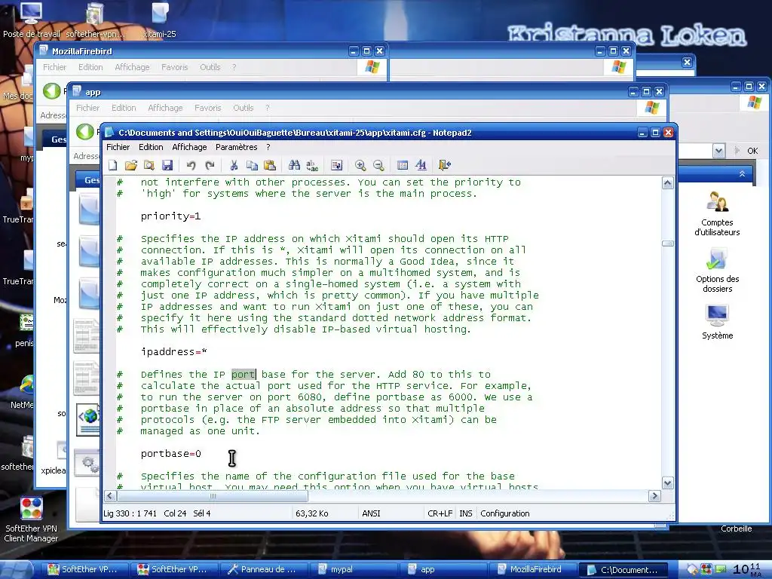The height and width of the screenshot is (579, 772).
Task: Save the file with floppy disk icon
Action: coord(167,165)
